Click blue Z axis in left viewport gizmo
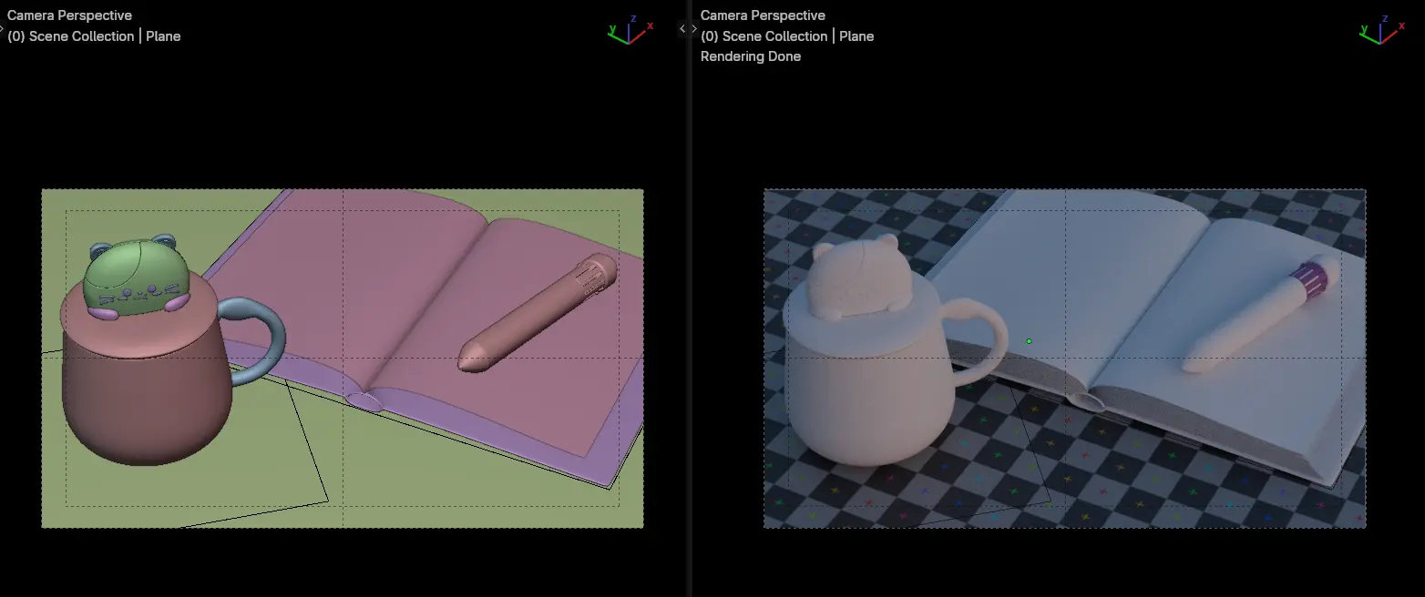The image size is (1425, 597). tap(633, 18)
